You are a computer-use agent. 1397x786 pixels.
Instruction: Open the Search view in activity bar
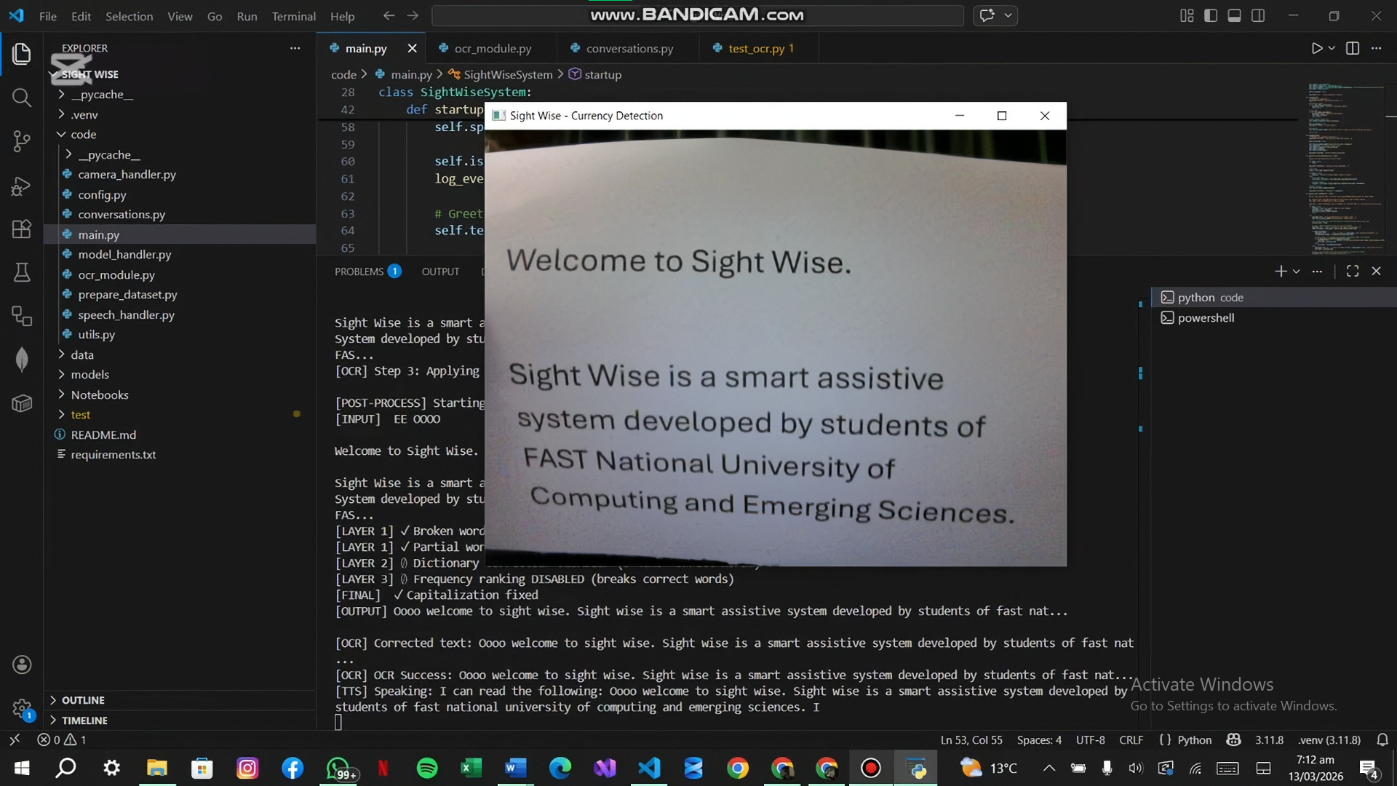click(22, 98)
